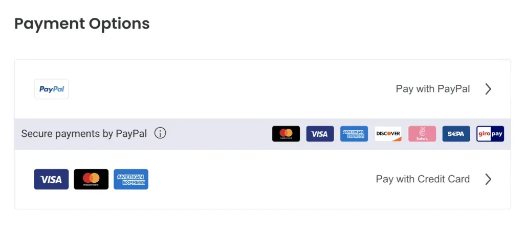
Task: Open the secure payments info icon
Action: click(160, 134)
